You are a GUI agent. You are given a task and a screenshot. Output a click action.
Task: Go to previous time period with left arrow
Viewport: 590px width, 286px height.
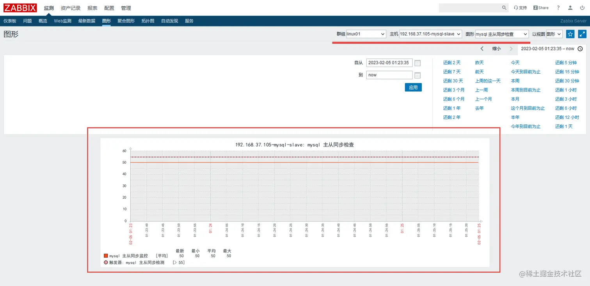tap(482, 49)
